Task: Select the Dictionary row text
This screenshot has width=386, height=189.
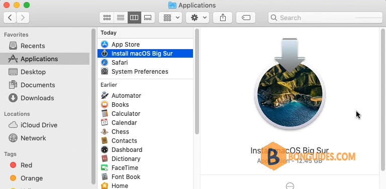Action: point(126,159)
